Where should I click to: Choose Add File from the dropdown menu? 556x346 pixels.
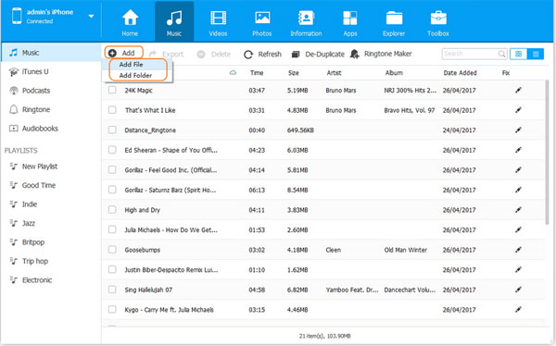pyautogui.click(x=132, y=65)
